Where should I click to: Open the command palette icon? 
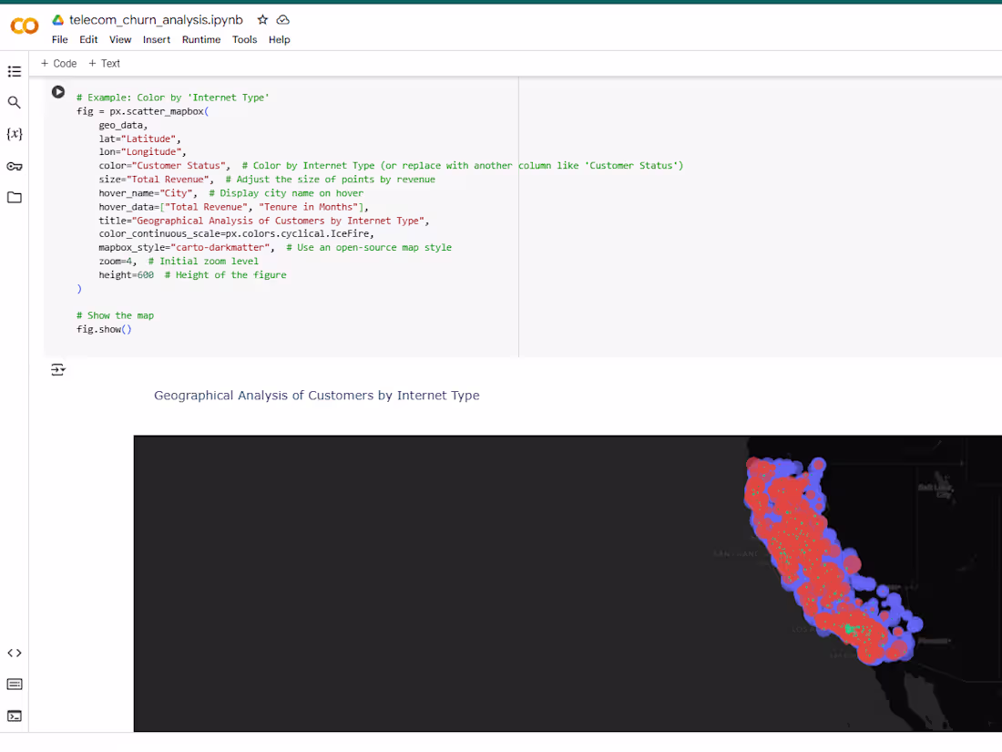click(14, 685)
